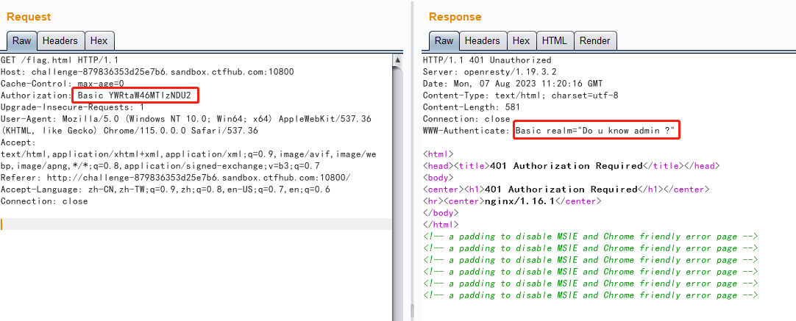Click the Accept-Language header line
Image resolution: width=796 pixels, height=321 pixels.
(x=166, y=190)
